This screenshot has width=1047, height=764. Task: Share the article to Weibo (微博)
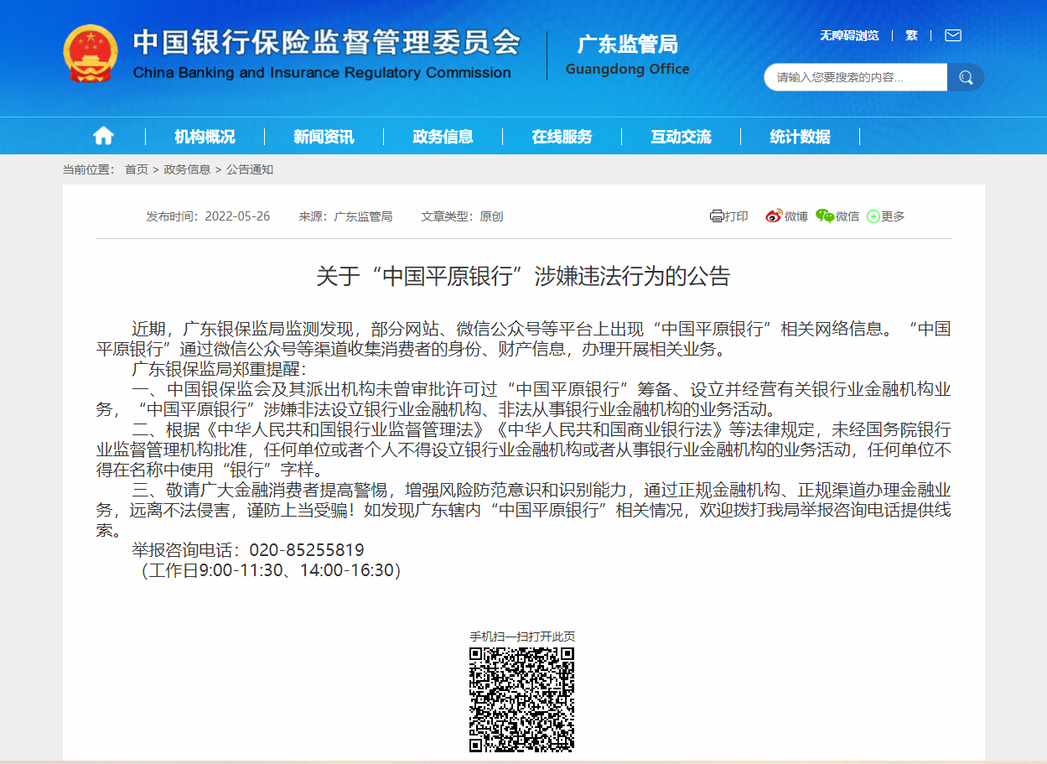(786, 216)
